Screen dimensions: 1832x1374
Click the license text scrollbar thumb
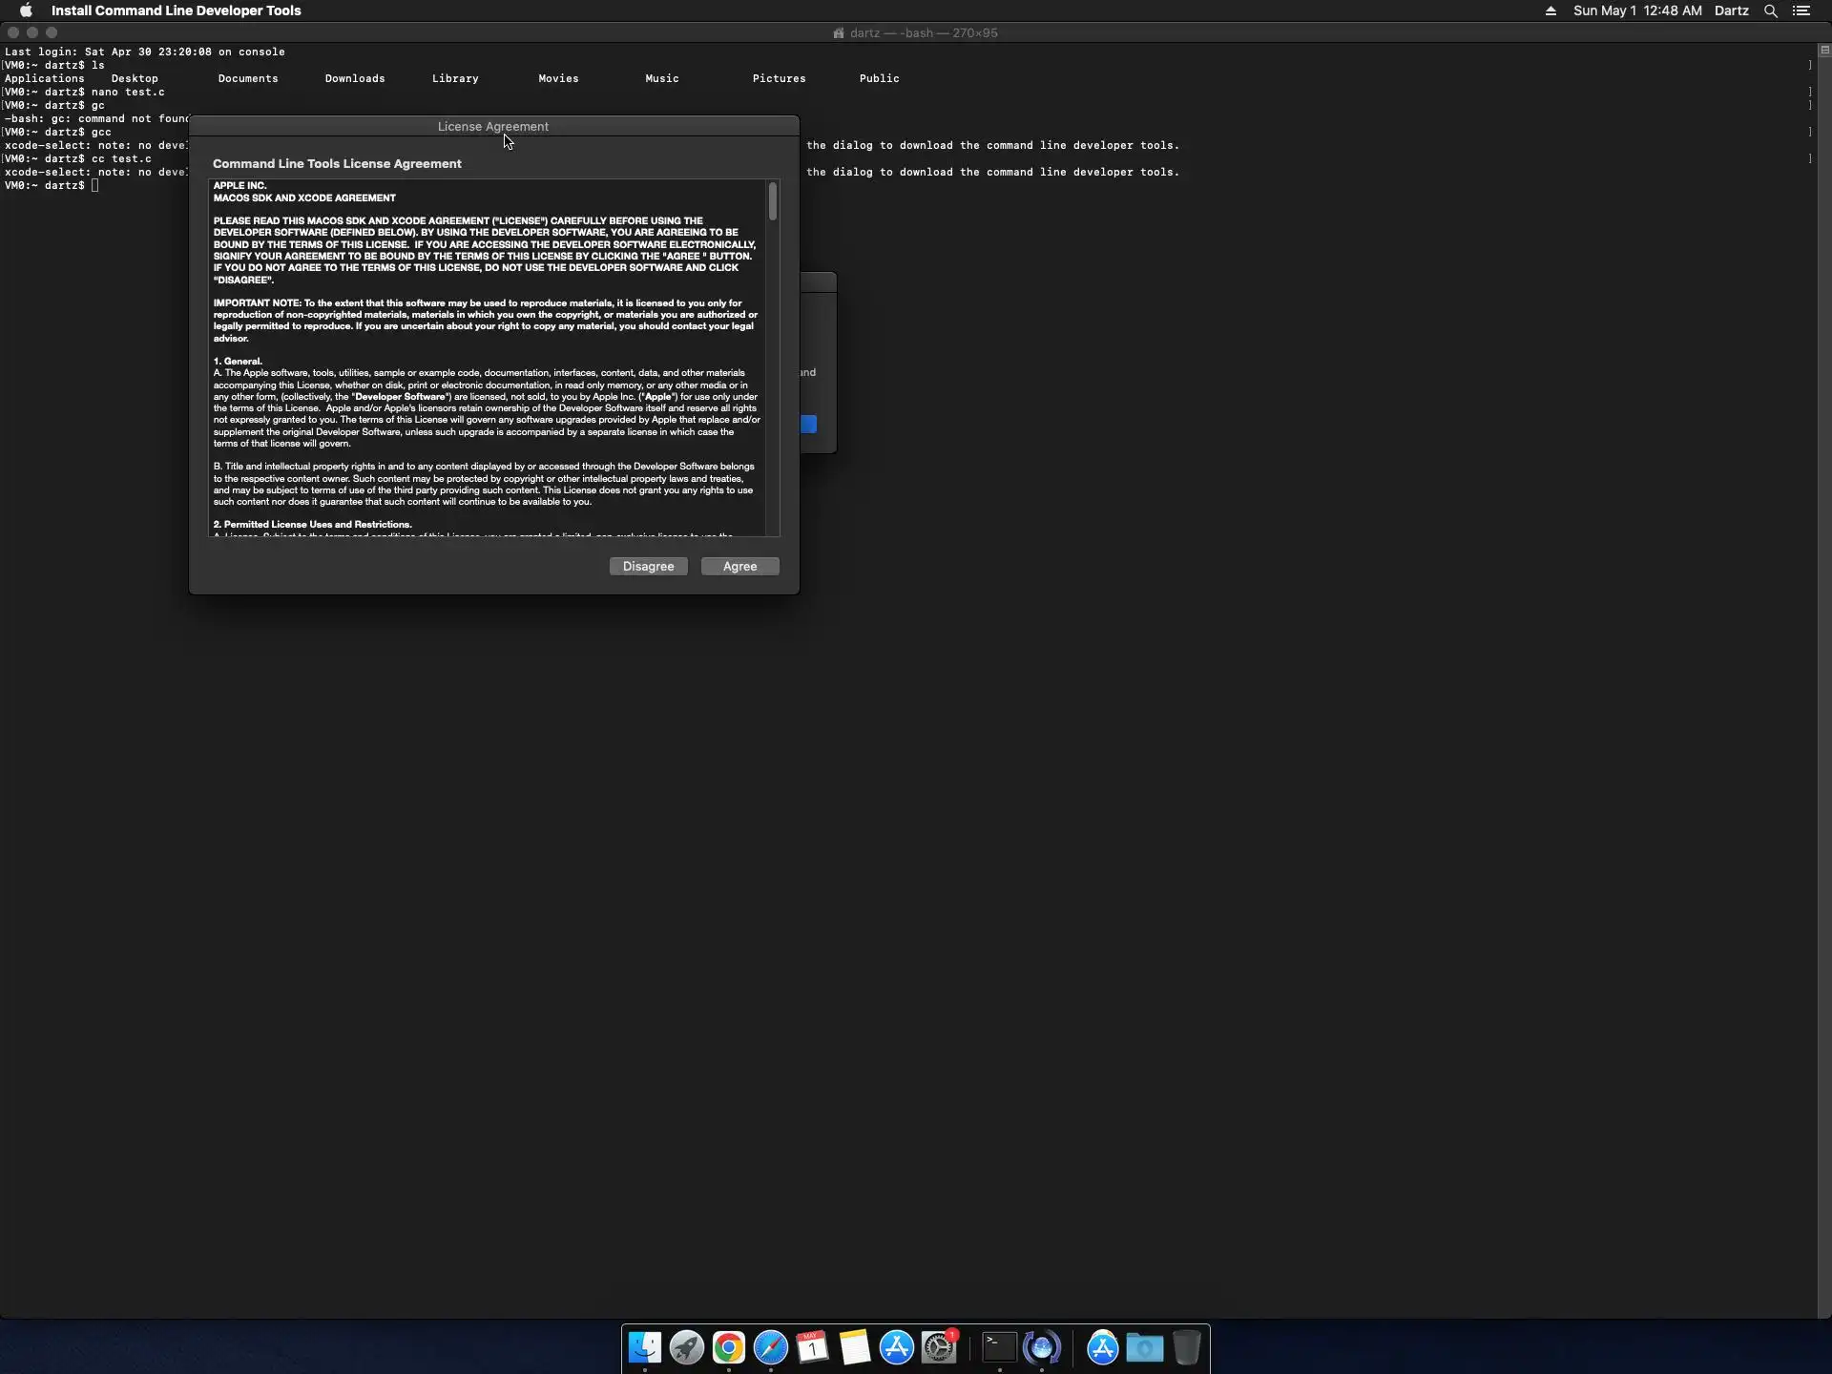[x=772, y=201]
